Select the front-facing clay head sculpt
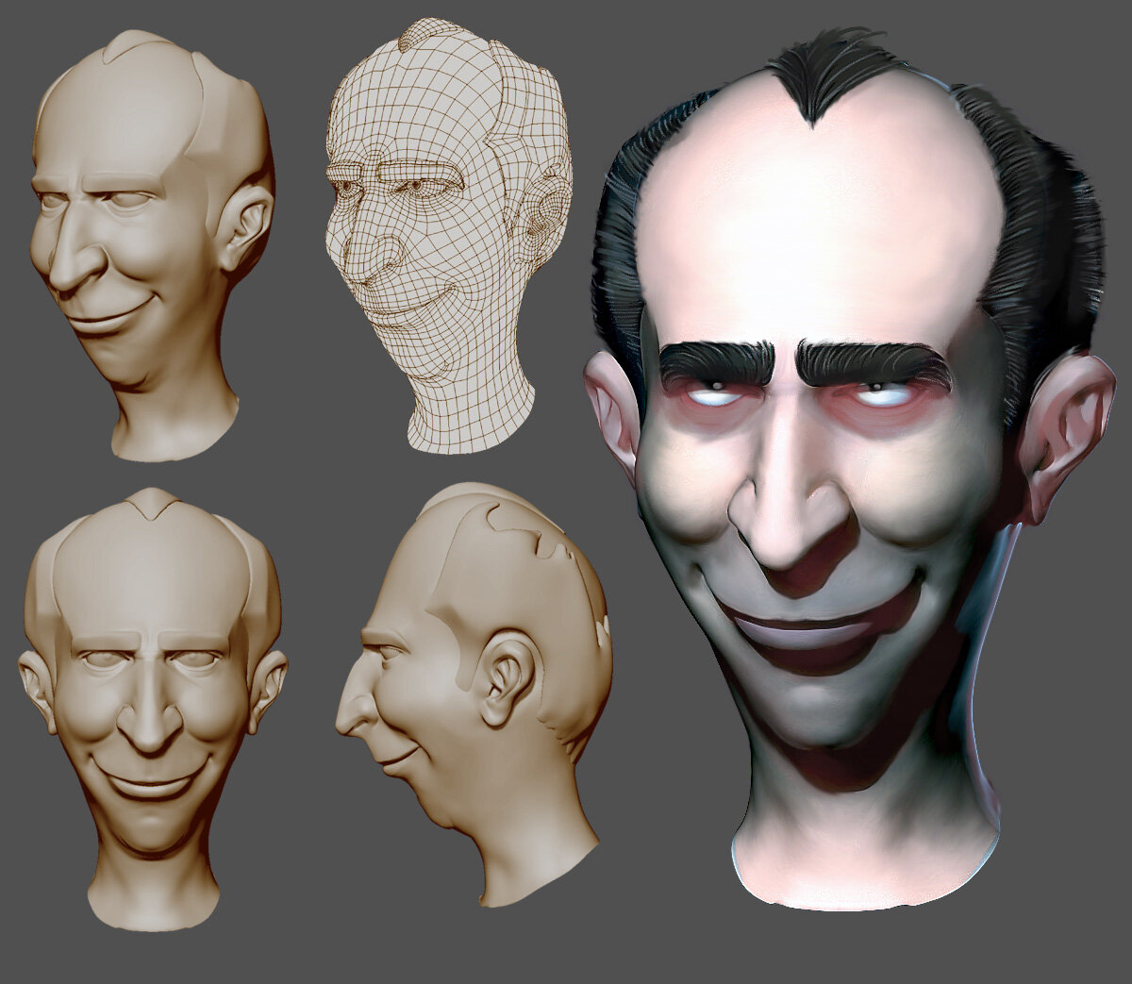 coord(152,709)
